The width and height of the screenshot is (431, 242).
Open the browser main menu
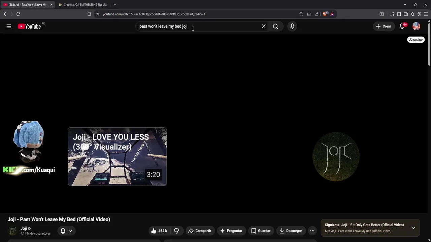426,14
